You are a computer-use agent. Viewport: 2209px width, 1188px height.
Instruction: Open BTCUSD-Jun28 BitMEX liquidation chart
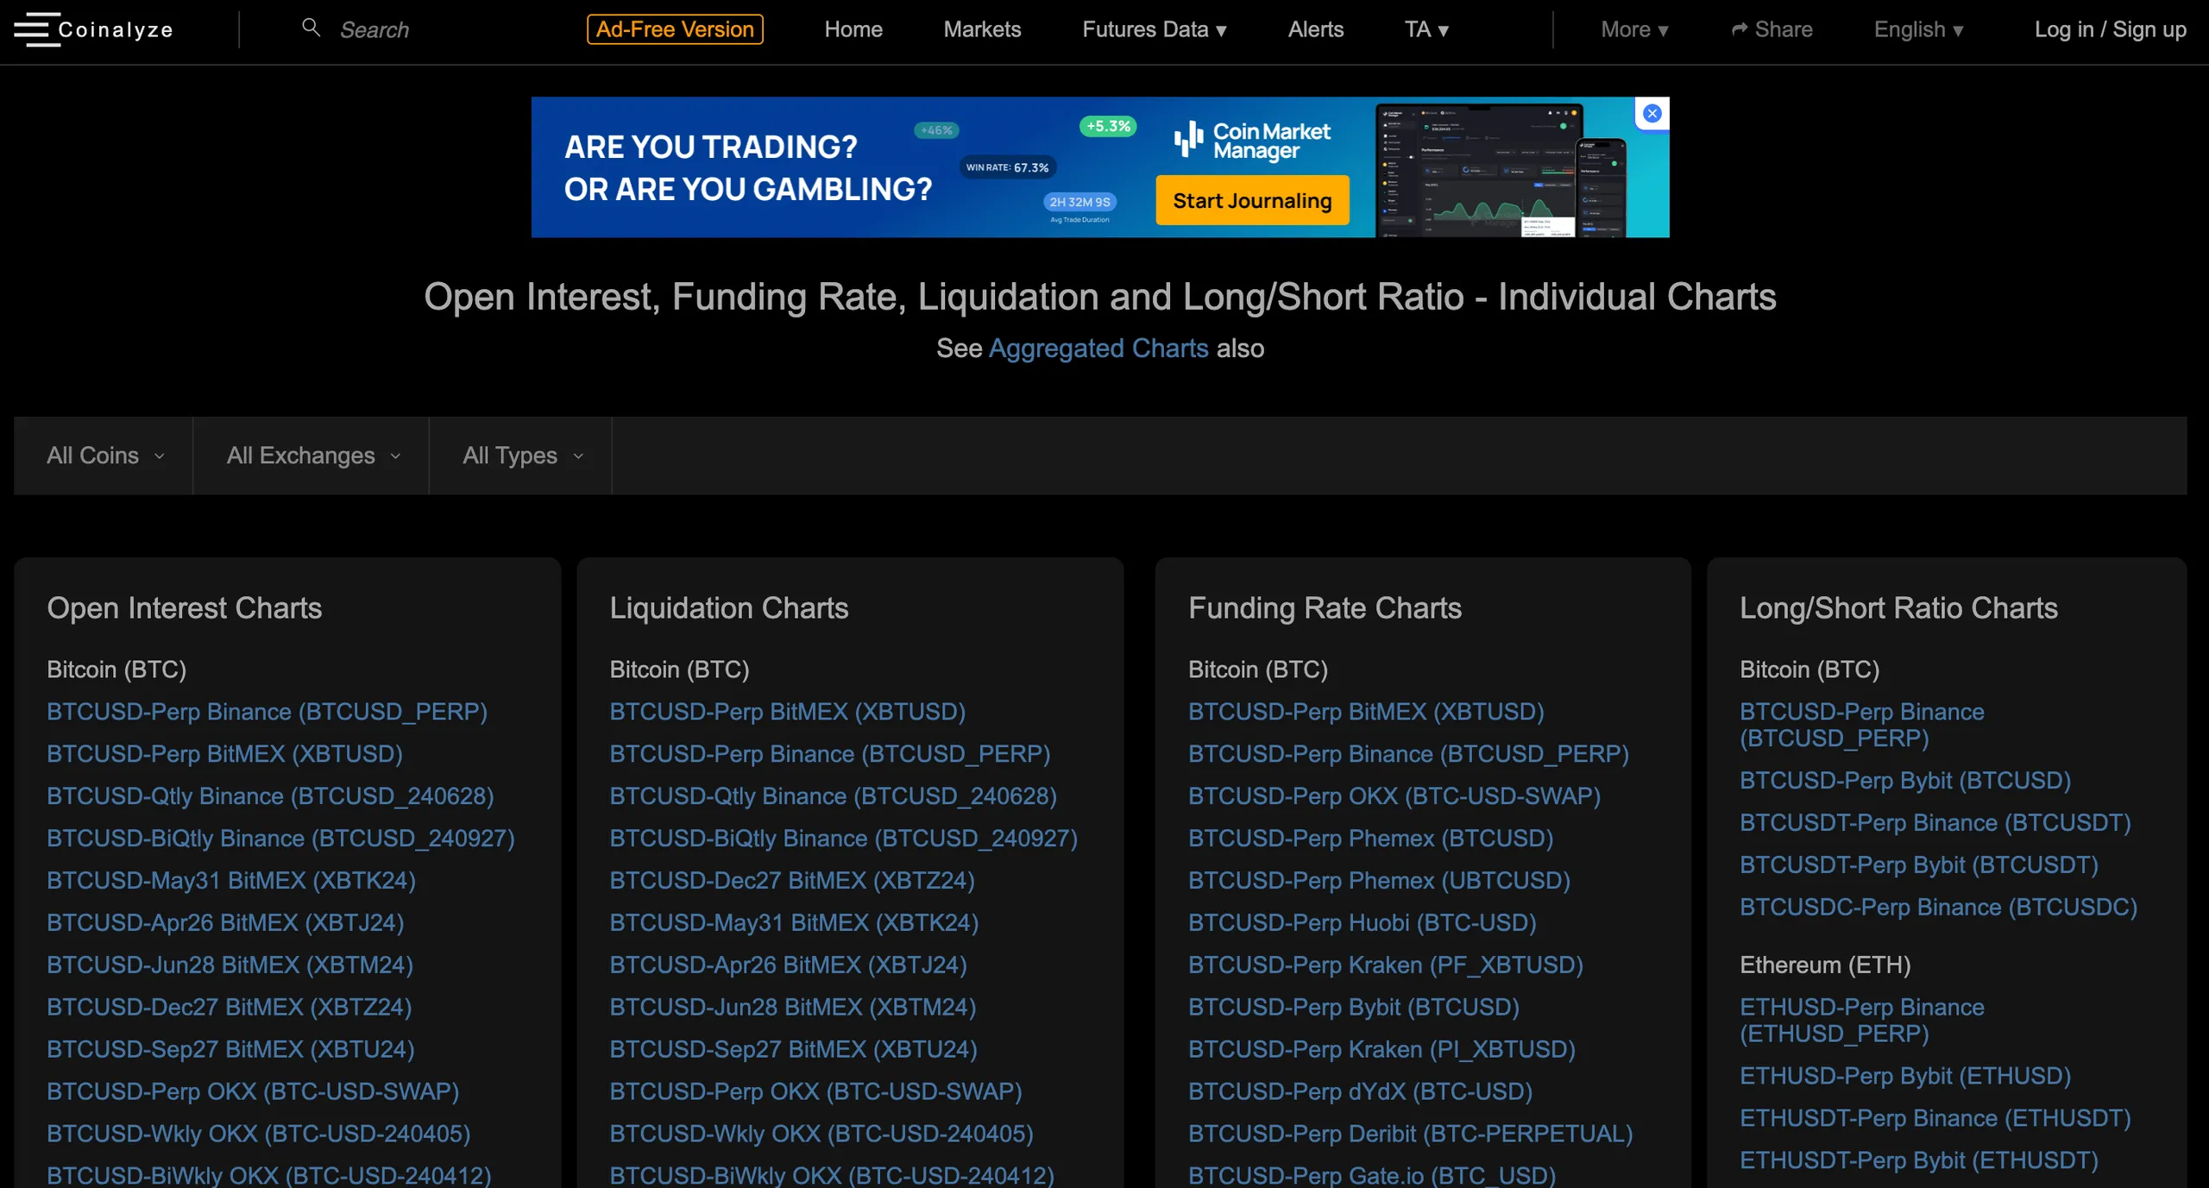pos(792,1008)
